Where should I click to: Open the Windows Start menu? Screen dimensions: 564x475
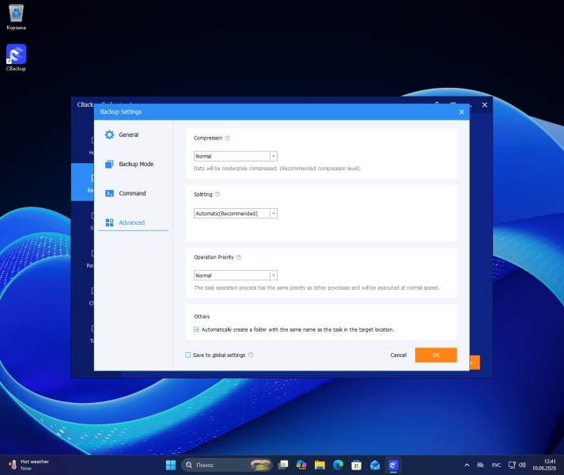coord(171,465)
